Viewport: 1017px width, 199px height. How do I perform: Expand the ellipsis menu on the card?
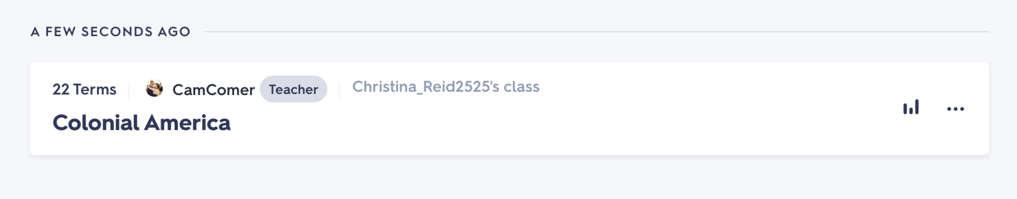click(x=955, y=109)
